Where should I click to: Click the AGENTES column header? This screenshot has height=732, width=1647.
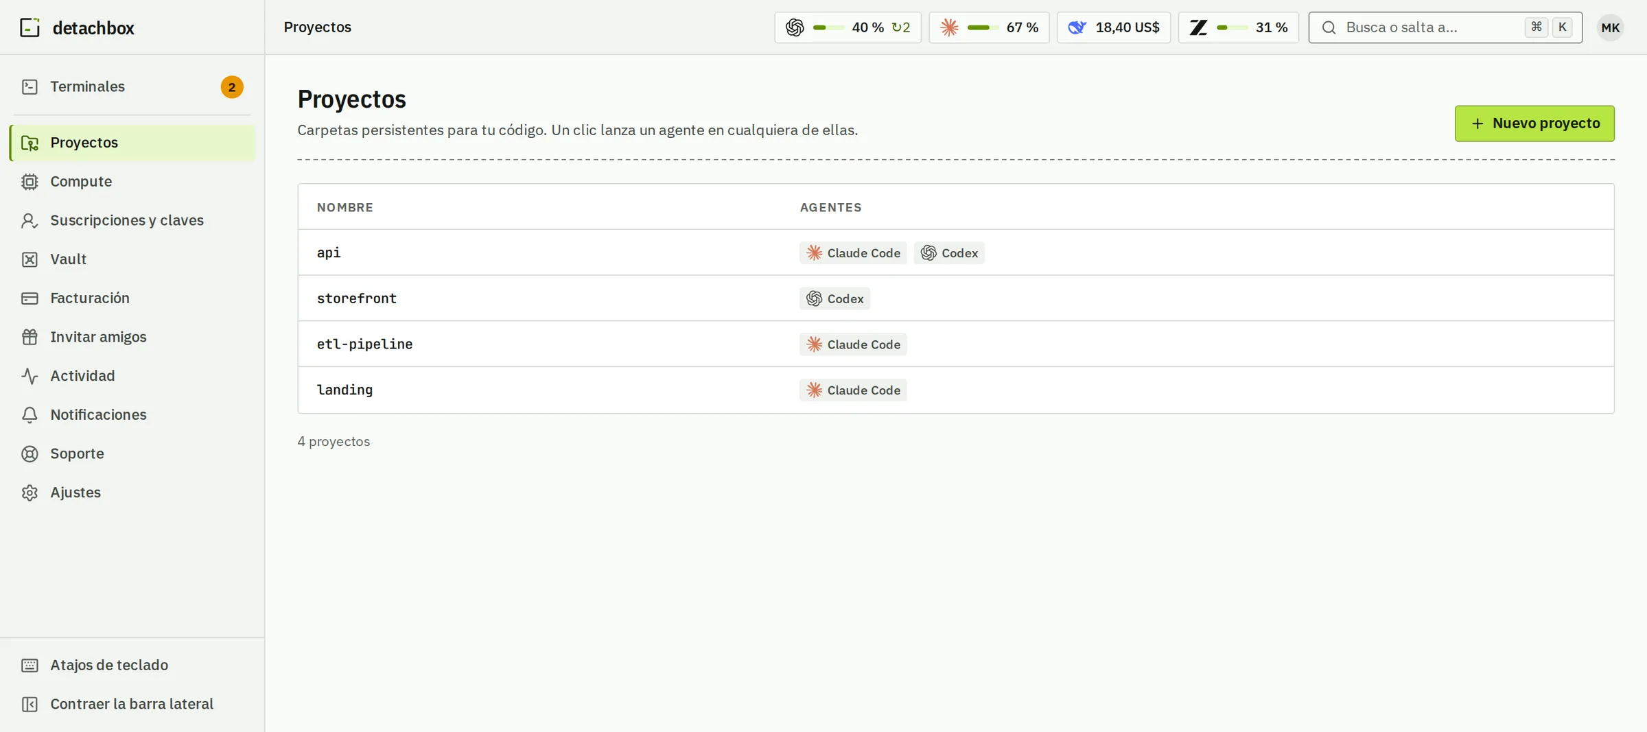tap(830, 207)
